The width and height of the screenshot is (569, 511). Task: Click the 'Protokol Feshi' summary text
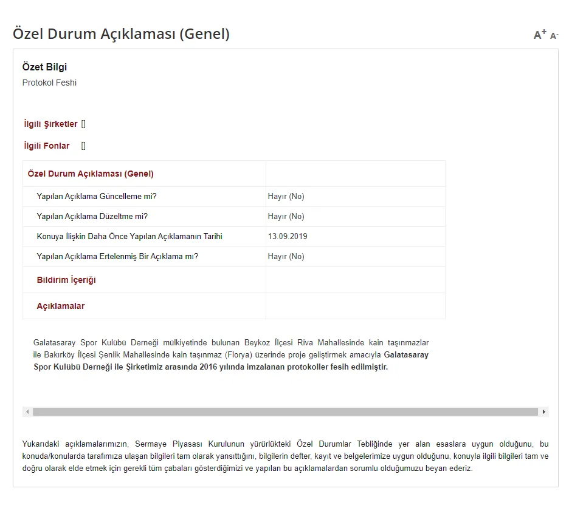[x=49, y=83]
